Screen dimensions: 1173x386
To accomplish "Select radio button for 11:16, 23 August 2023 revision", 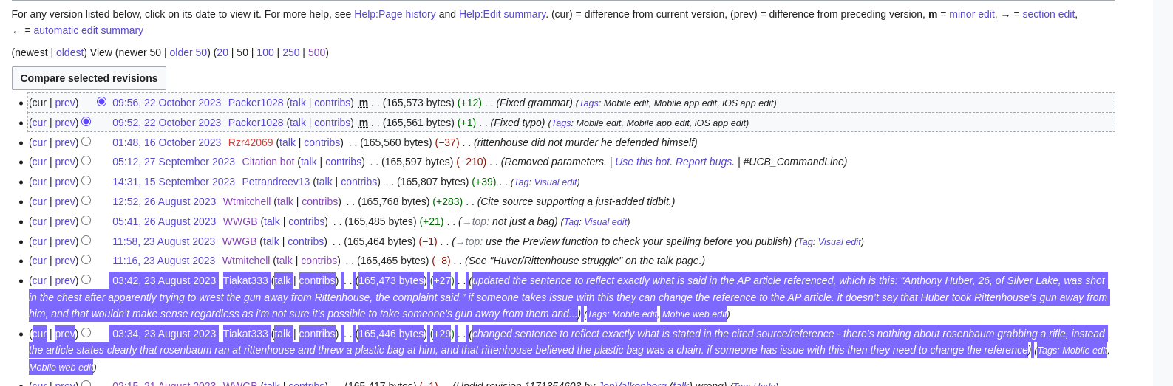I will [x=86, y=260].
